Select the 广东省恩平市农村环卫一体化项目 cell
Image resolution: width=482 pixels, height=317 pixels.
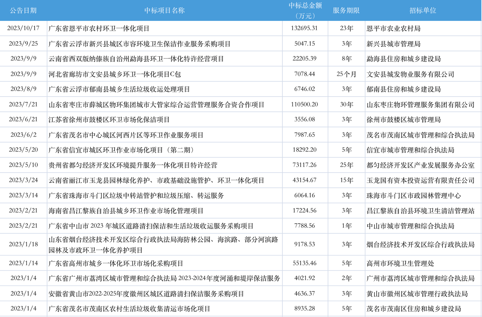point(99,29)
